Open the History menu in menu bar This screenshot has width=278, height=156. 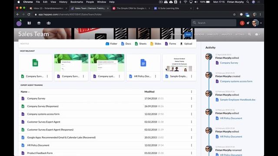(x=63, y=2)
